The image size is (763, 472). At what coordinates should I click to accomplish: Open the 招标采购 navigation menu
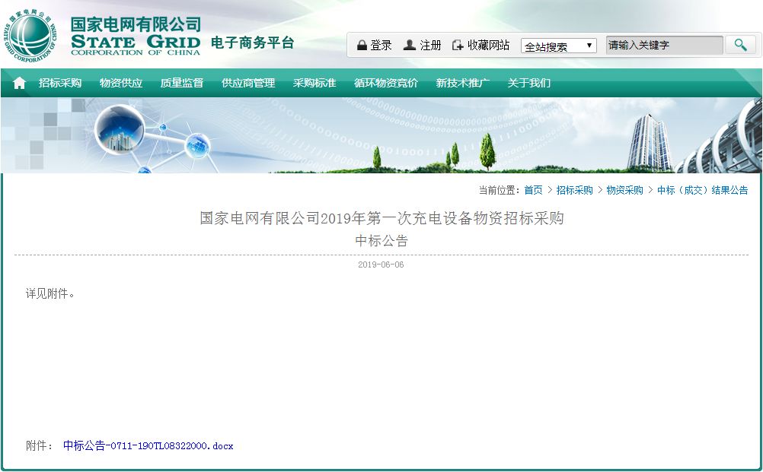click(60, 83)
